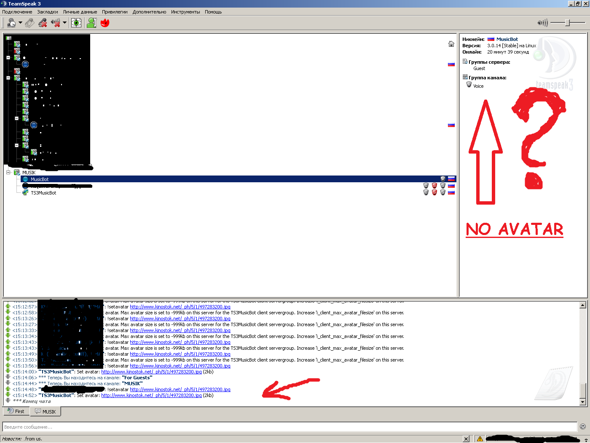Click the Guest server group entry
The image size is (590, 443).
tap(479, 68)
